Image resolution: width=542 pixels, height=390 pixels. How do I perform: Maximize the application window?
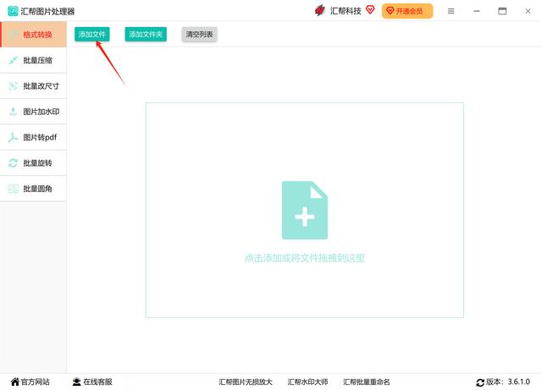coord(502,11)
